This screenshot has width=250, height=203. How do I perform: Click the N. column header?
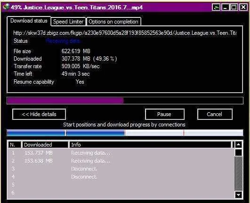(14, 145)
